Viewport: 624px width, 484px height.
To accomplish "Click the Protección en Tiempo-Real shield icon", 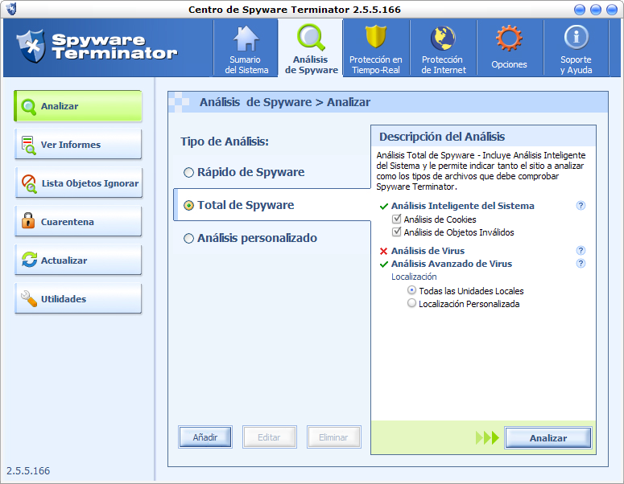I will tap(376, 39).
